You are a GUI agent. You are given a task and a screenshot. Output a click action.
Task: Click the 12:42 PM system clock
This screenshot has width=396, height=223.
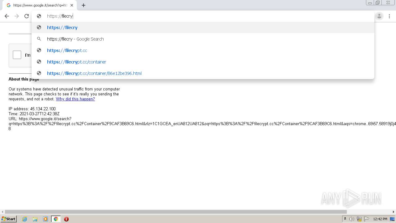click(380, 219)
